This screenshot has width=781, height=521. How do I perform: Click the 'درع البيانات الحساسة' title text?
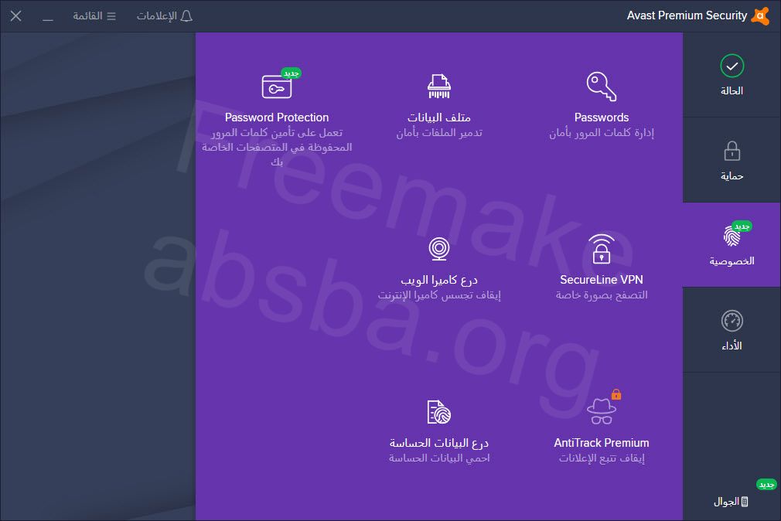pyautogui.click(x=438, y=443)
